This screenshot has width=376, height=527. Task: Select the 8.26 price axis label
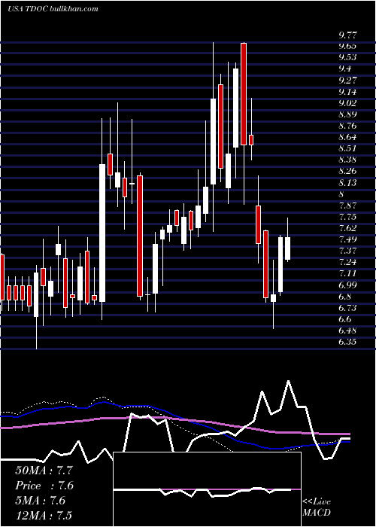348,172
